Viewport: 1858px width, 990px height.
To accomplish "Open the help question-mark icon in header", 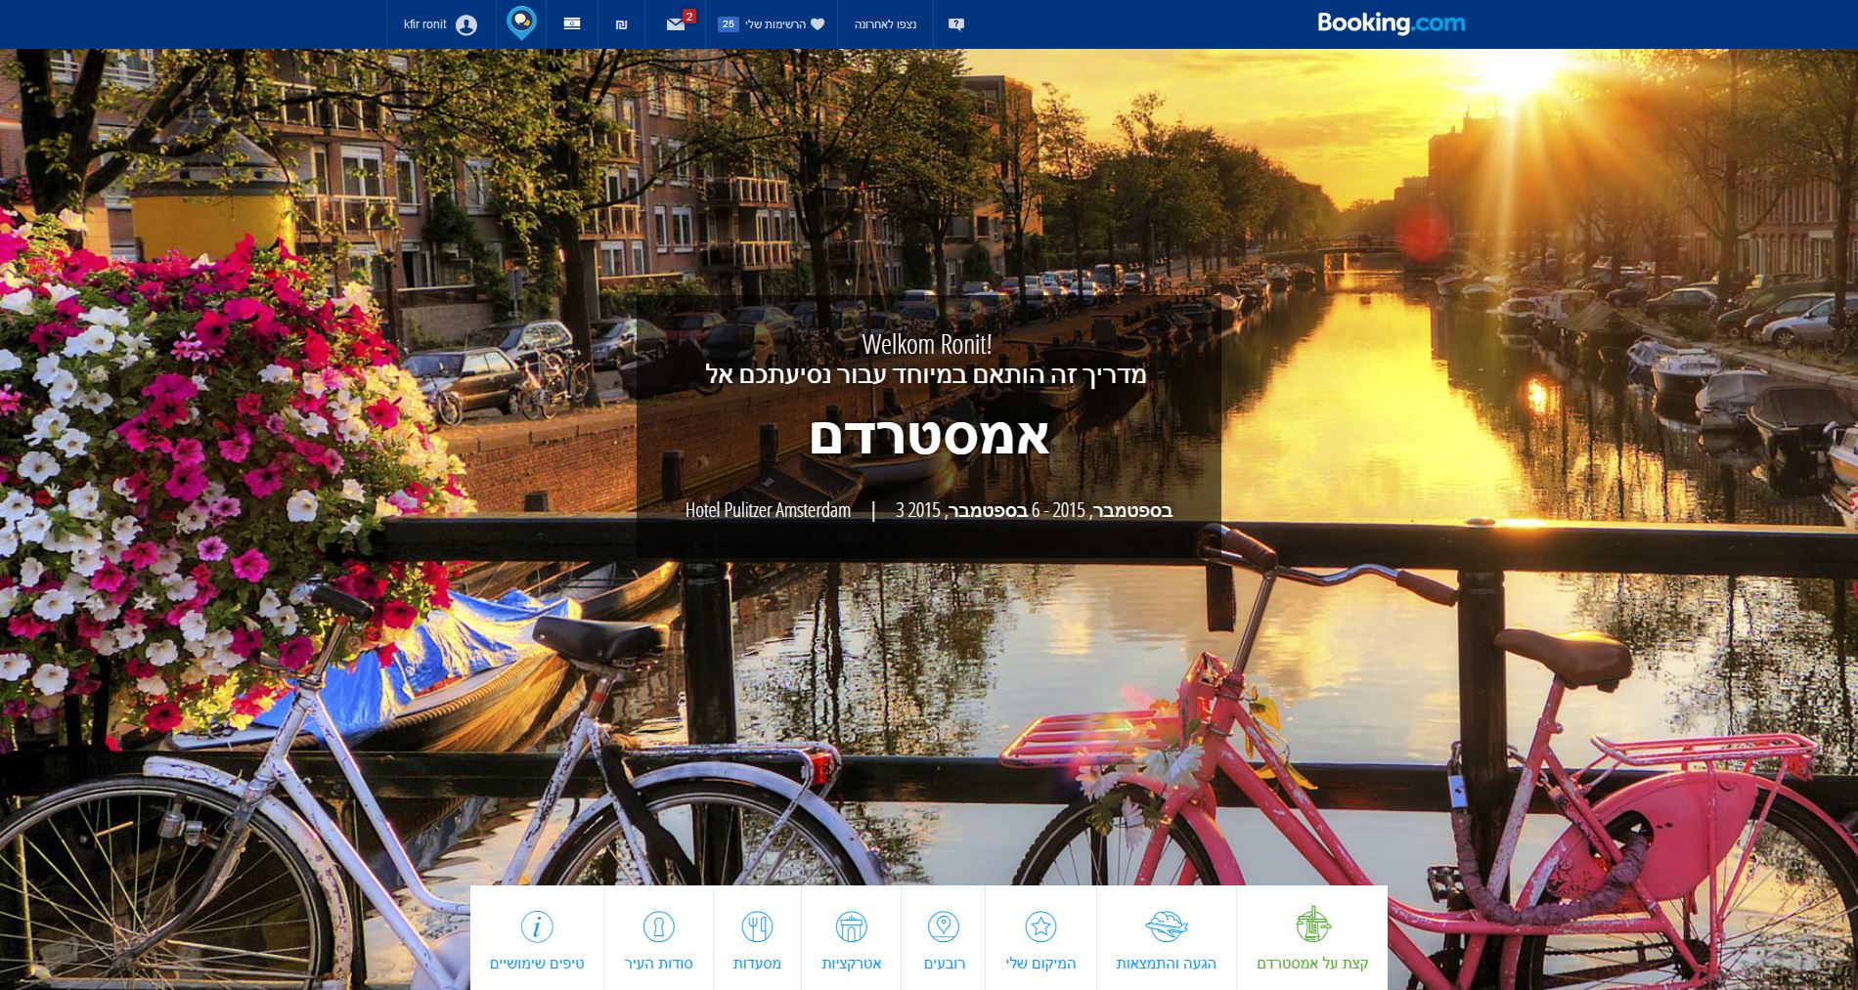I will tap(956, 24).
